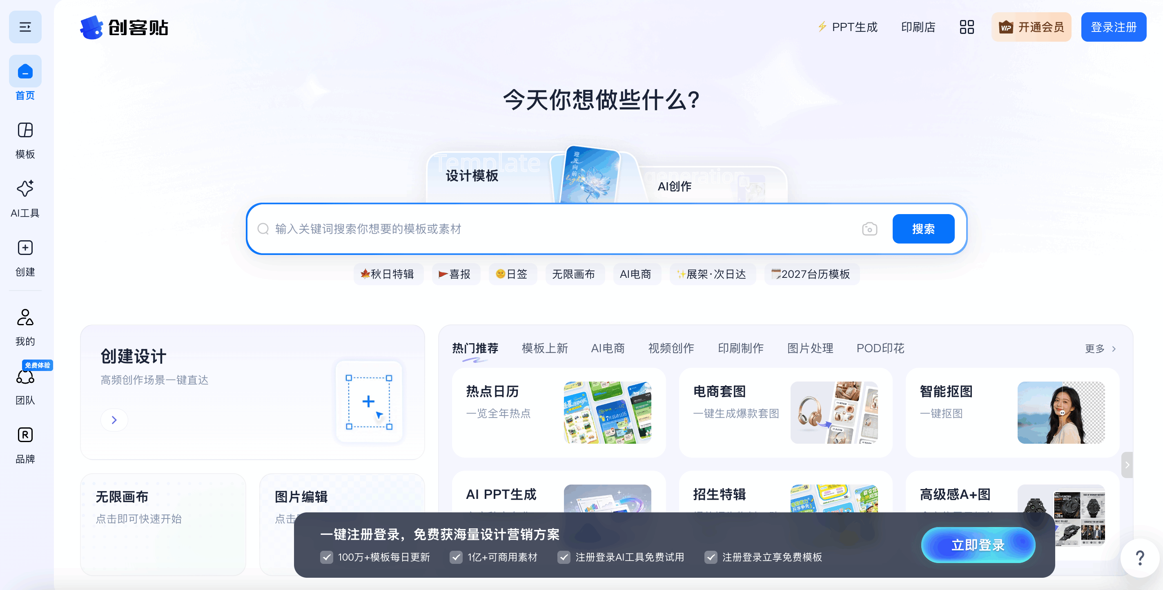
Task: Collapse the sidebar menu icon
Action: pos(25,27)
